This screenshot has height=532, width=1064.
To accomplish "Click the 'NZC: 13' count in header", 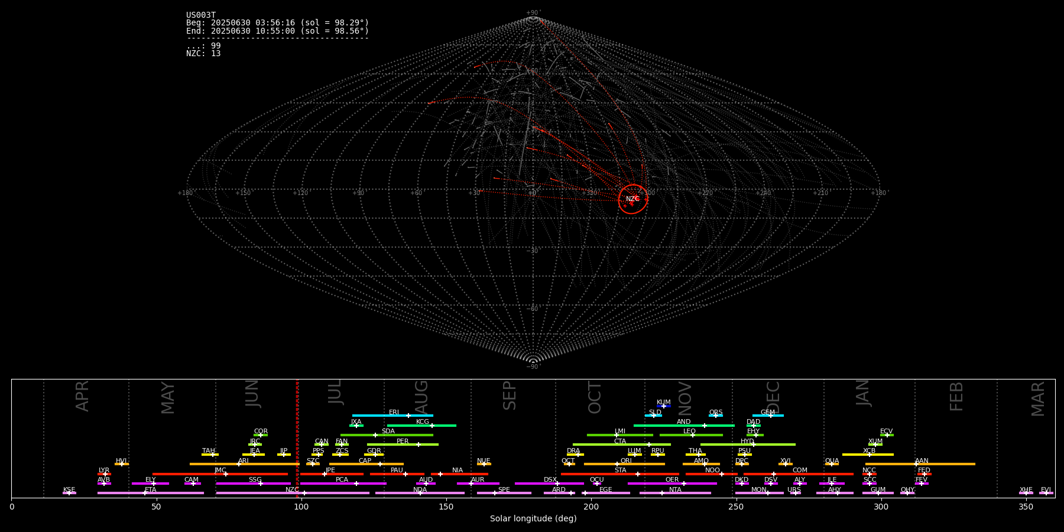I will pos(203,53).
